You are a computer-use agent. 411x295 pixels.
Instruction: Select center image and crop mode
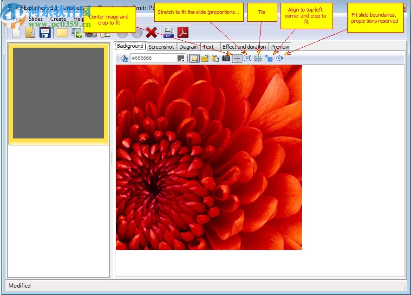pyautogui.click(x=237, y=58)
